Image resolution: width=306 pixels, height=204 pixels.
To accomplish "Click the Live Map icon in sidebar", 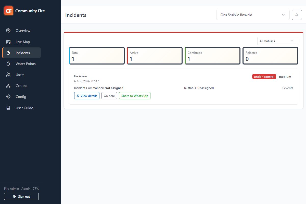I will coord(8,42).
